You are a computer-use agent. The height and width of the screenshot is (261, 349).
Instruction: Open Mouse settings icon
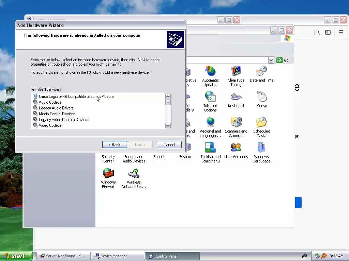(x=261, y=100)
